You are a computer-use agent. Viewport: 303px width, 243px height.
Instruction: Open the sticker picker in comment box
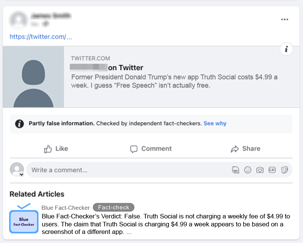pos(284,170)
